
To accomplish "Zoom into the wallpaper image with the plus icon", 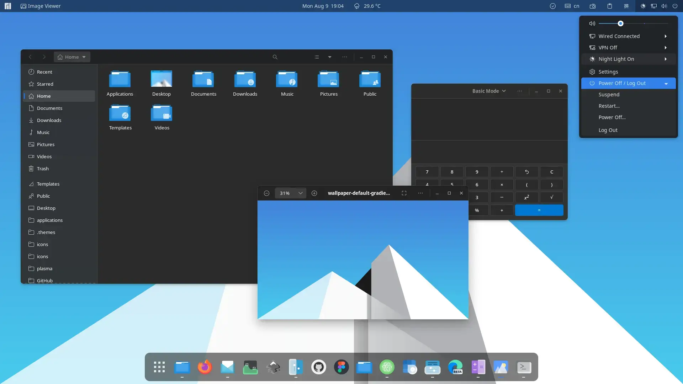I will click(x=314, y=193).
